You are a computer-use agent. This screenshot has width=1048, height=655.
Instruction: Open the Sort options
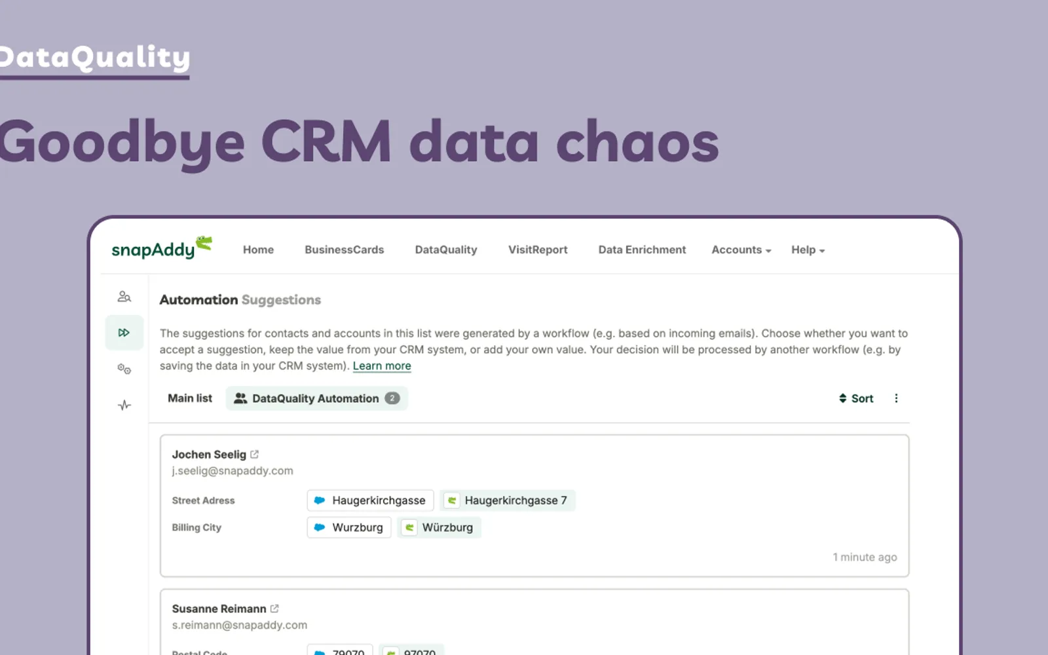click(x=856, y=398)
